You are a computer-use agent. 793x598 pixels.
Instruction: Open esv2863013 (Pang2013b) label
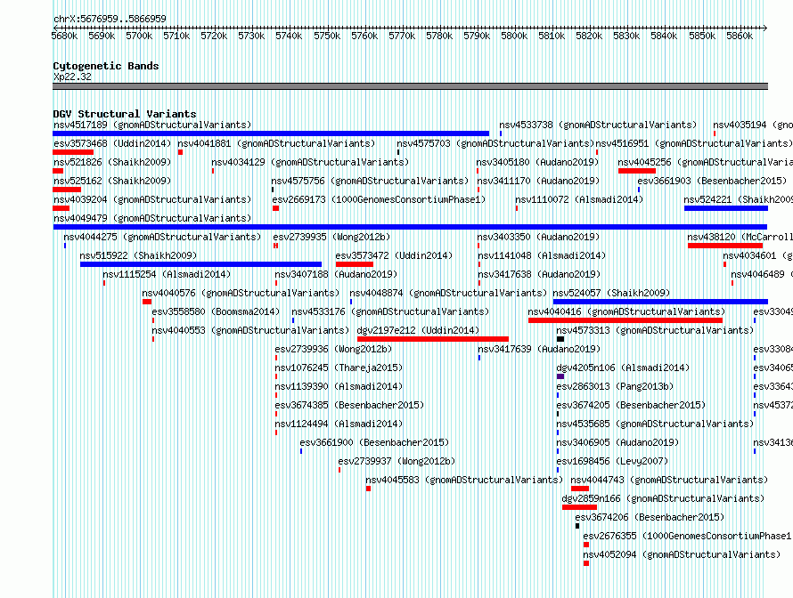[x=615, y=386]
